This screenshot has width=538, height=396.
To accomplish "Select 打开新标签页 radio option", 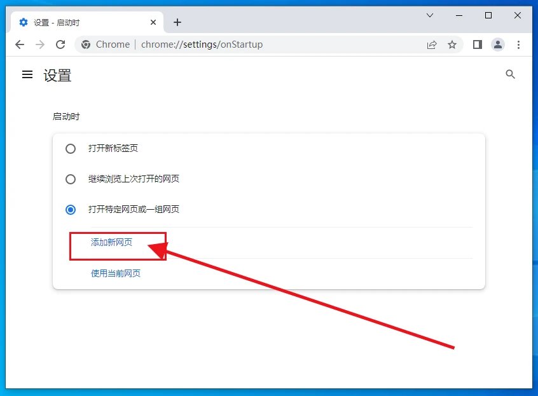I will tap(71, 148).
